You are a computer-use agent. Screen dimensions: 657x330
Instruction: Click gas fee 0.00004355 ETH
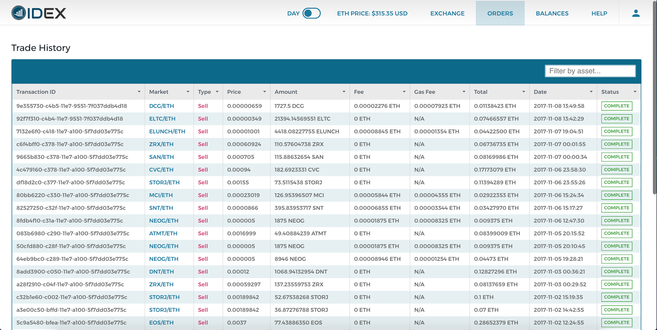[437, 195]
